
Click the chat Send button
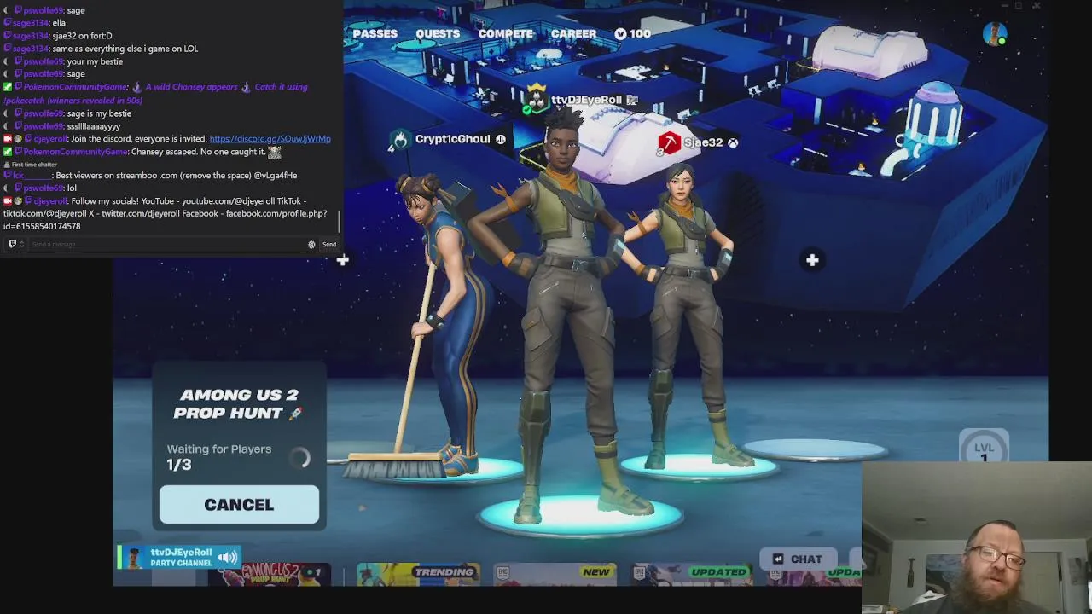328,245
